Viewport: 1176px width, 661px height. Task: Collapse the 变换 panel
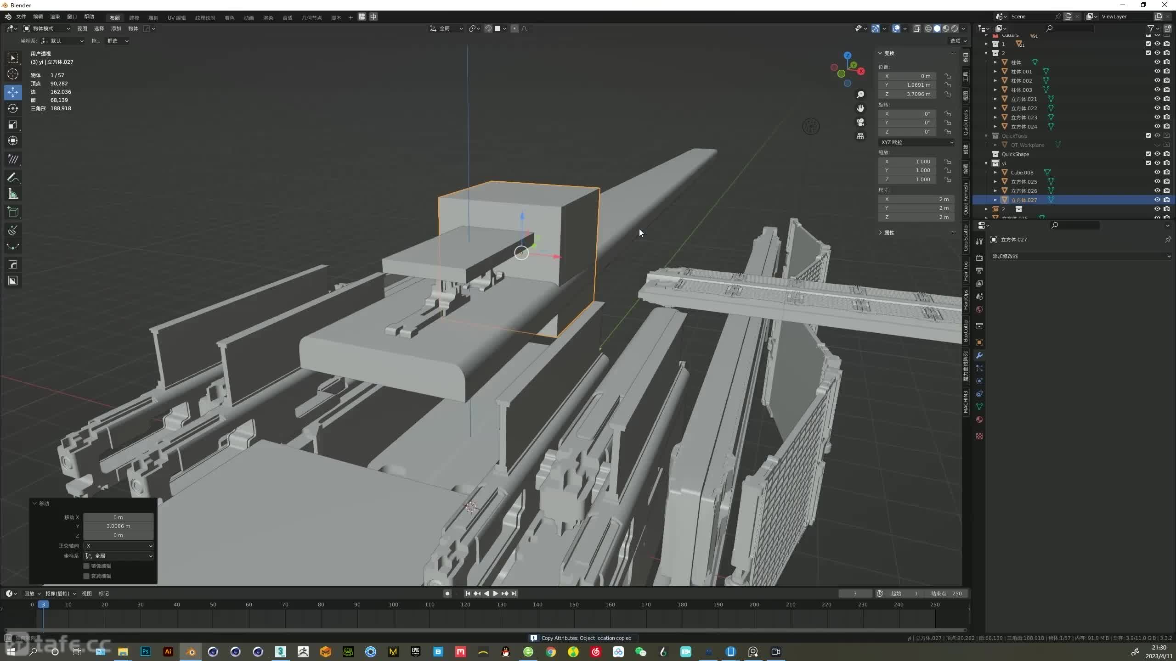point(887,53)
